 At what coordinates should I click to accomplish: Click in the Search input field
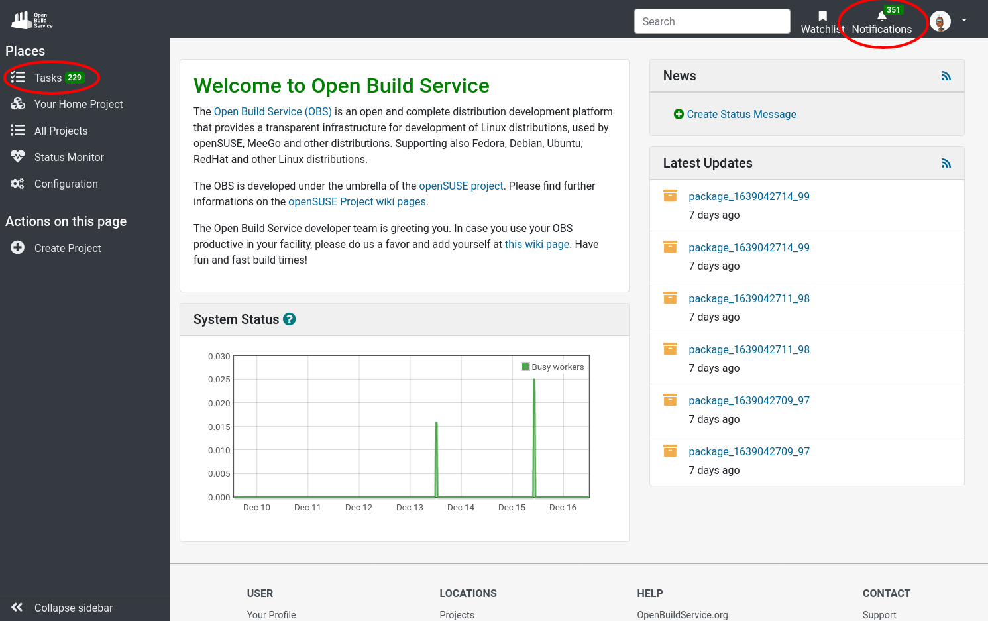pos(712,21)
